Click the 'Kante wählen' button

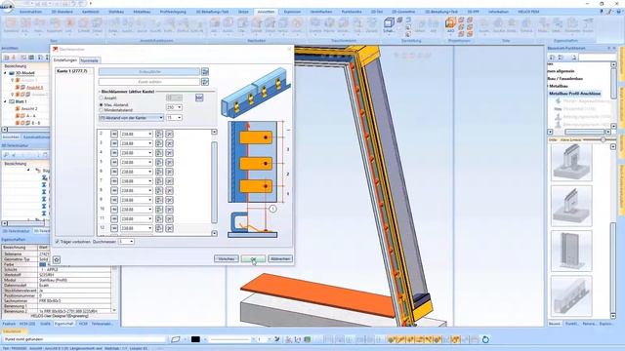pyautogui.click(x=149, y=82)
